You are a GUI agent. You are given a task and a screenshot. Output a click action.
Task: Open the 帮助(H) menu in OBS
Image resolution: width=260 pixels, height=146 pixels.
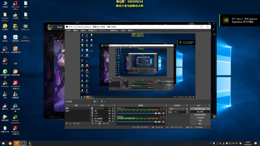pyautogui.click(x=131, y=30)
